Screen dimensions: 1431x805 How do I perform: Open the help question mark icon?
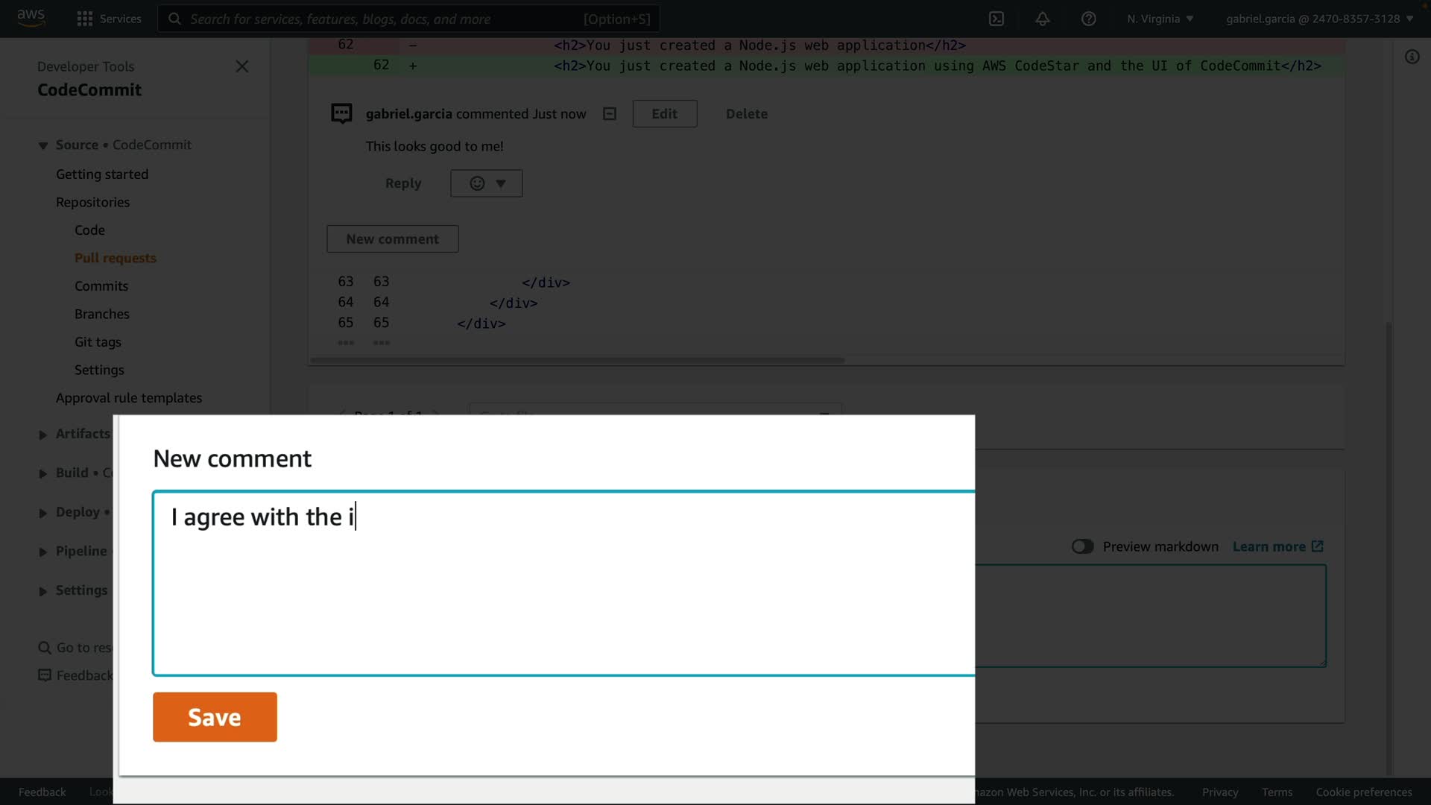click(x=1088, y=19)
